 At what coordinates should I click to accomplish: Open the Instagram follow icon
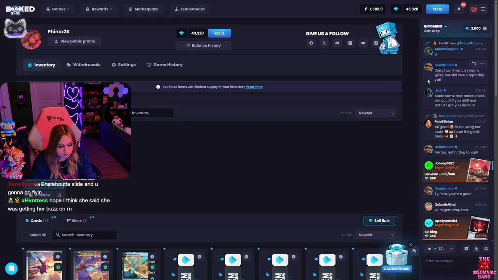pos(350,43)
